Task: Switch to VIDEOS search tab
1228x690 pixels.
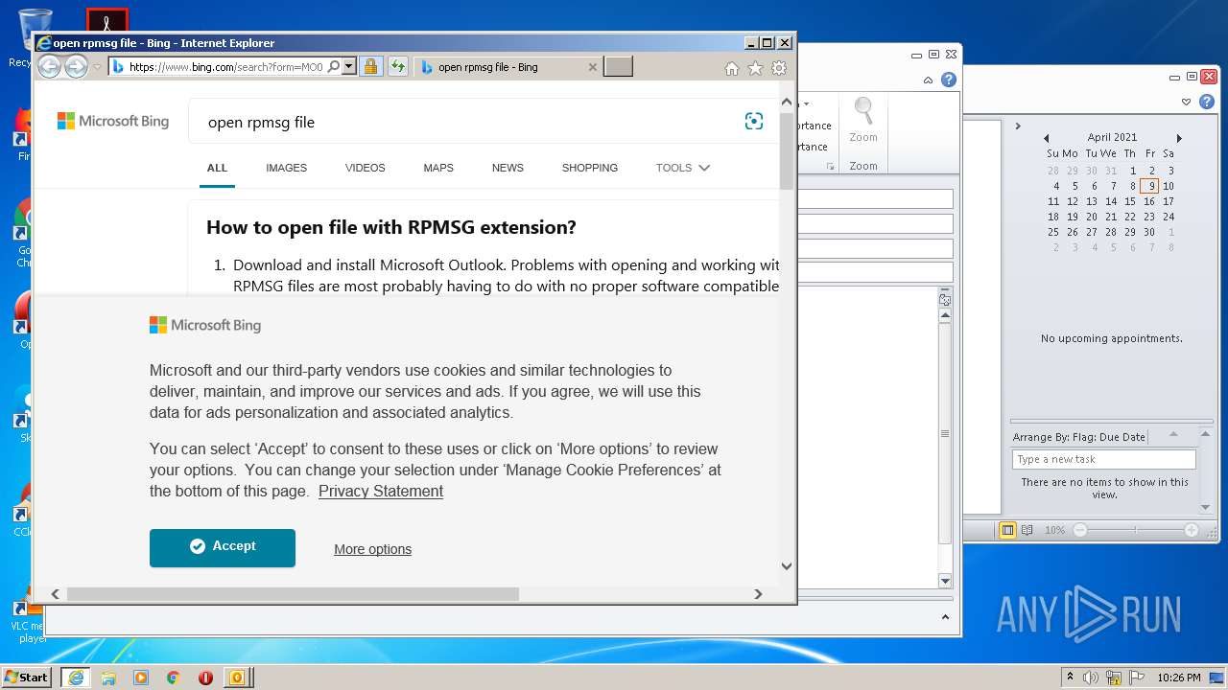Action: [365, 168]
